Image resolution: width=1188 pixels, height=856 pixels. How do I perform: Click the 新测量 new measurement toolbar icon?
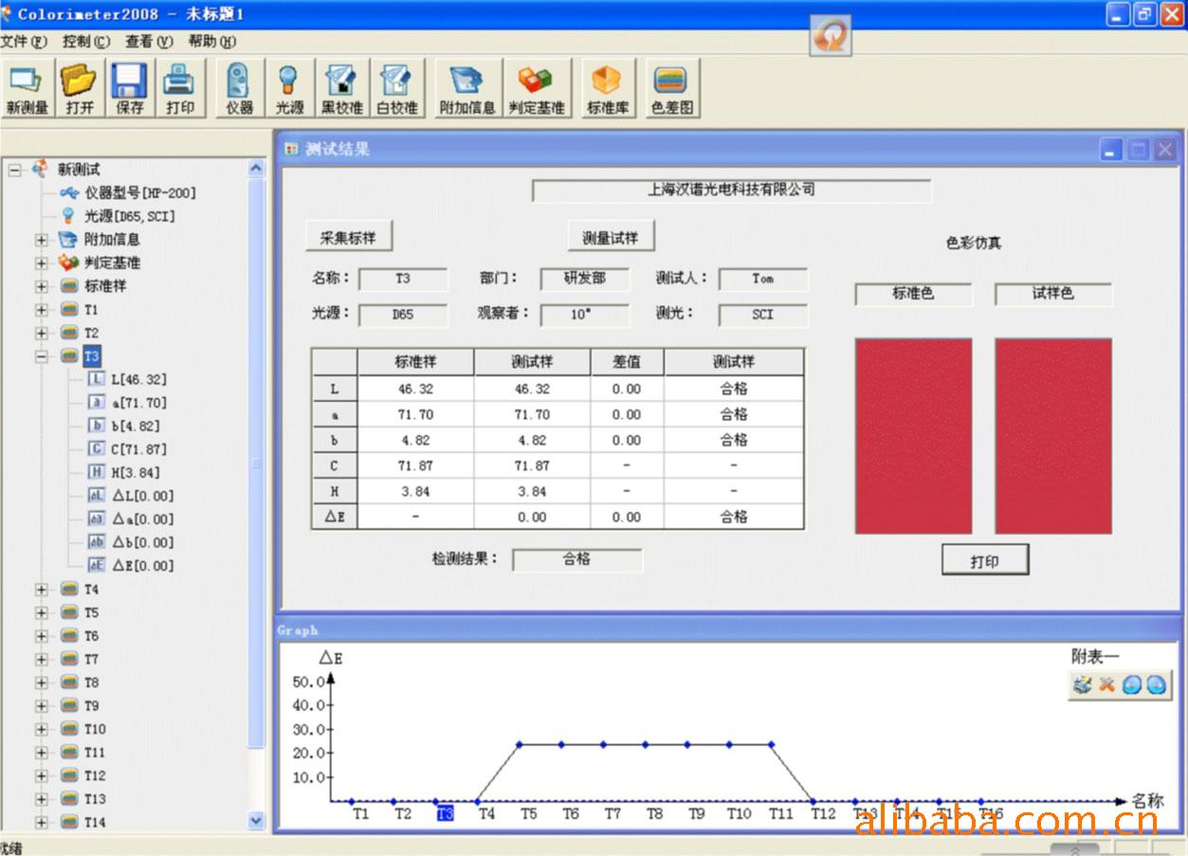click(x=27, y=89)
